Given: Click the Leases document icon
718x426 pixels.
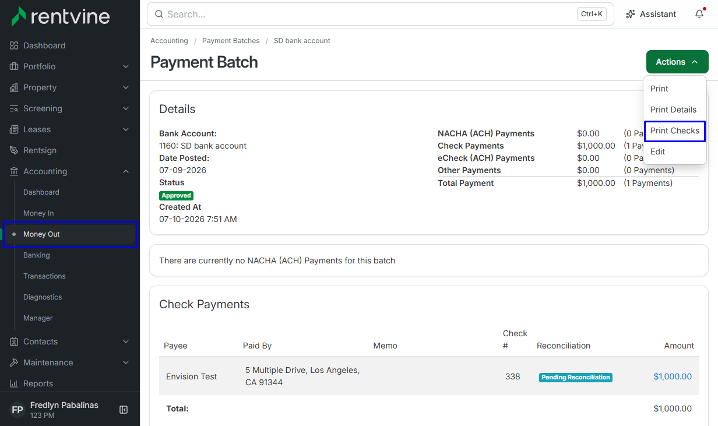Looking at the screenshot, I should pyautogui.click(x=15, y=129).
